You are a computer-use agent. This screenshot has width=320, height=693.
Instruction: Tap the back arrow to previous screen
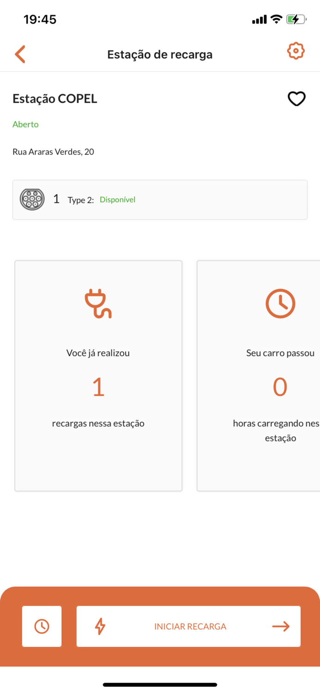click(19, 54)
